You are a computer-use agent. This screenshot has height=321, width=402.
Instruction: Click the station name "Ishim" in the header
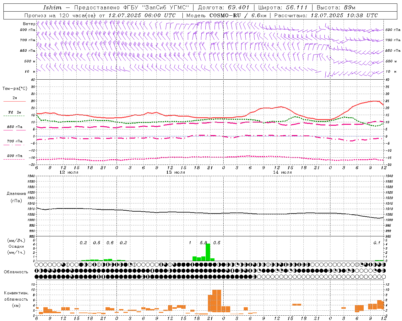coord(52,8)
